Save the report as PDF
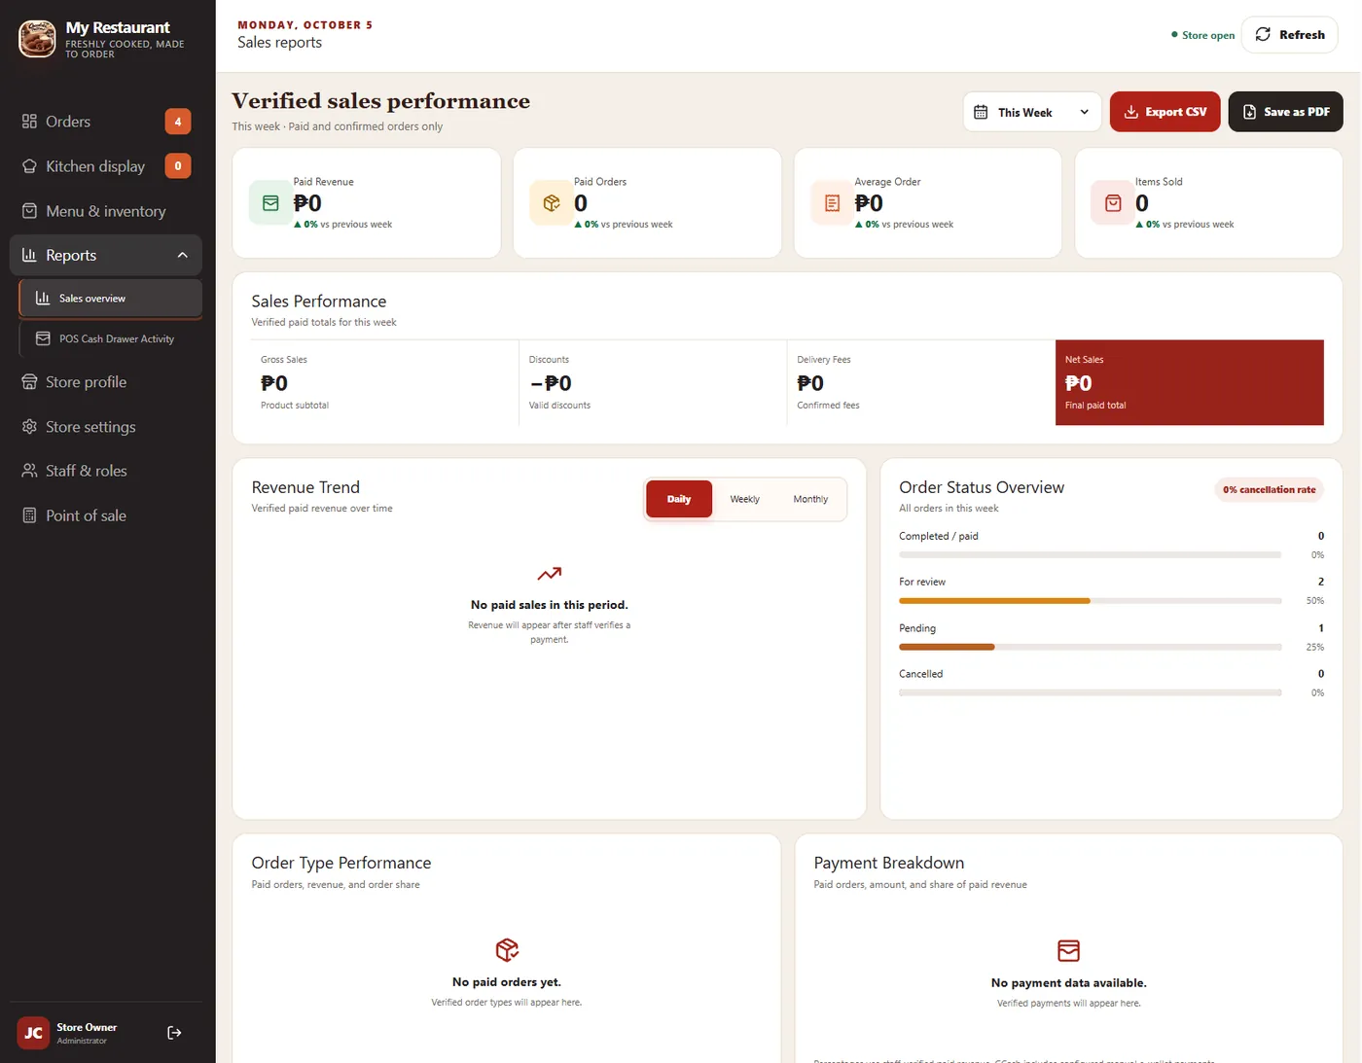 pos(1285,112)
